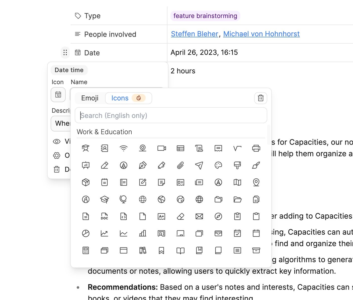The width and height of the screenshot is (353, 300).
Task: Remove icon with the trash button
Action: [x=260, y=98]
